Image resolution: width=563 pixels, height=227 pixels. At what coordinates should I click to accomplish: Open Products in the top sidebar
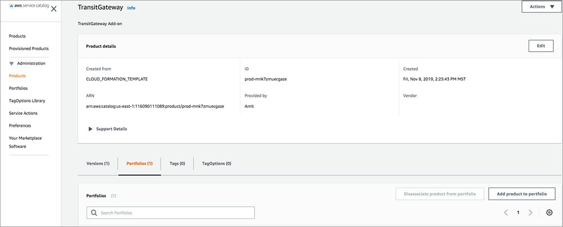(x=17, y=36)
